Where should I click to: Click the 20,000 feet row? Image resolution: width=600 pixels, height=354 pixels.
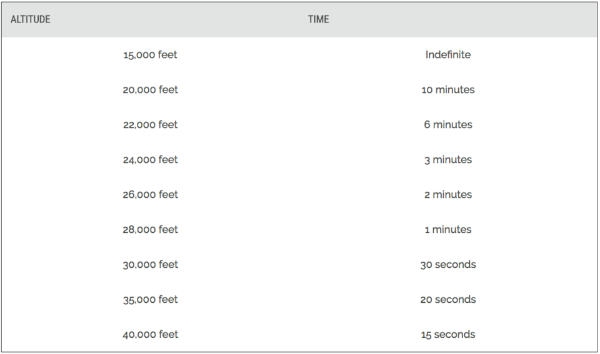click(x=150, y=90)
